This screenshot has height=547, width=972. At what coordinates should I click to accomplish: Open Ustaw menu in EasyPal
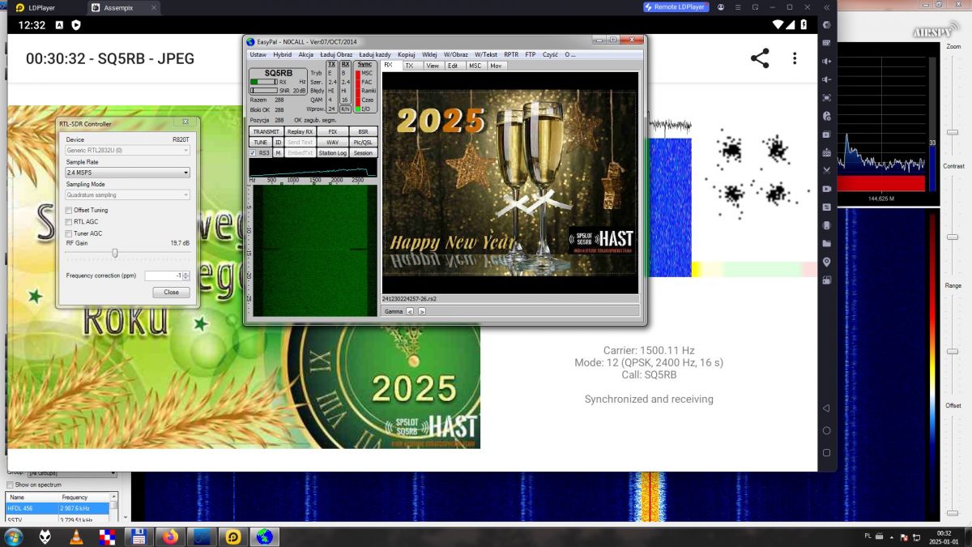tap(258, 54)
